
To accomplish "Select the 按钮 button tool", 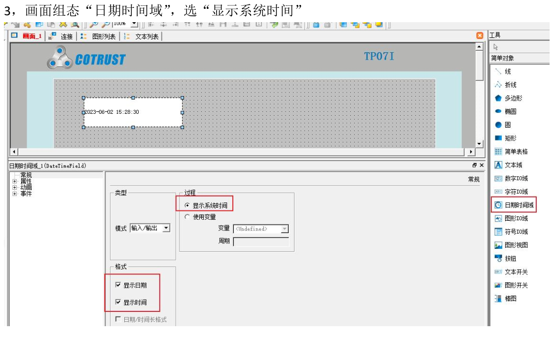I will pyautogui.click(x=506, y=259).
